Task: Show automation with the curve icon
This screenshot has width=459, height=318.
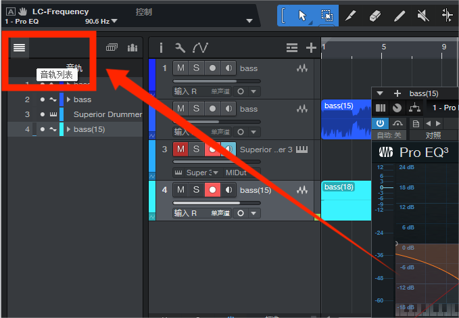Action: coord(201,47)
